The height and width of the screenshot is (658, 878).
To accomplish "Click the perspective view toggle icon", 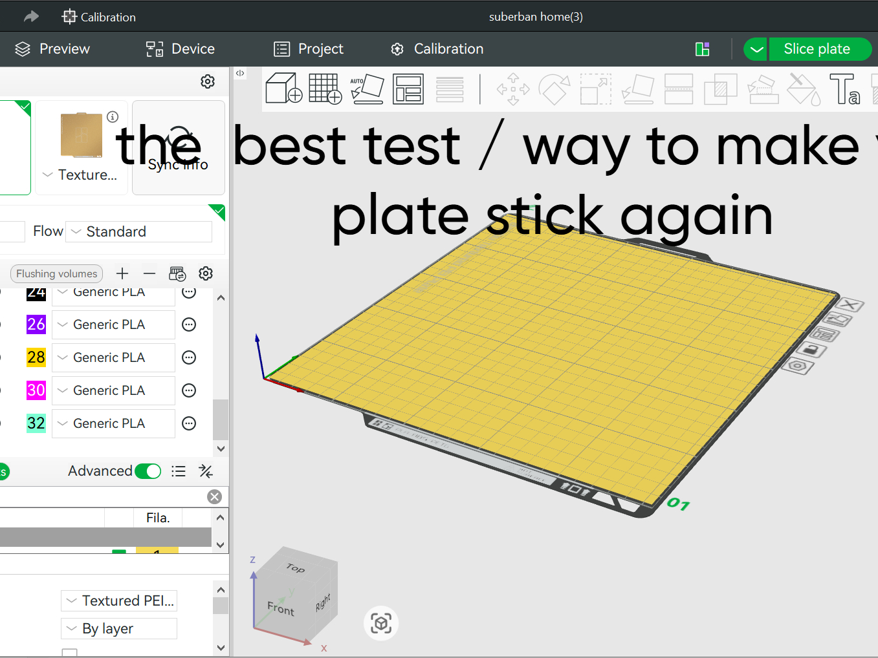I will point(381,623).
